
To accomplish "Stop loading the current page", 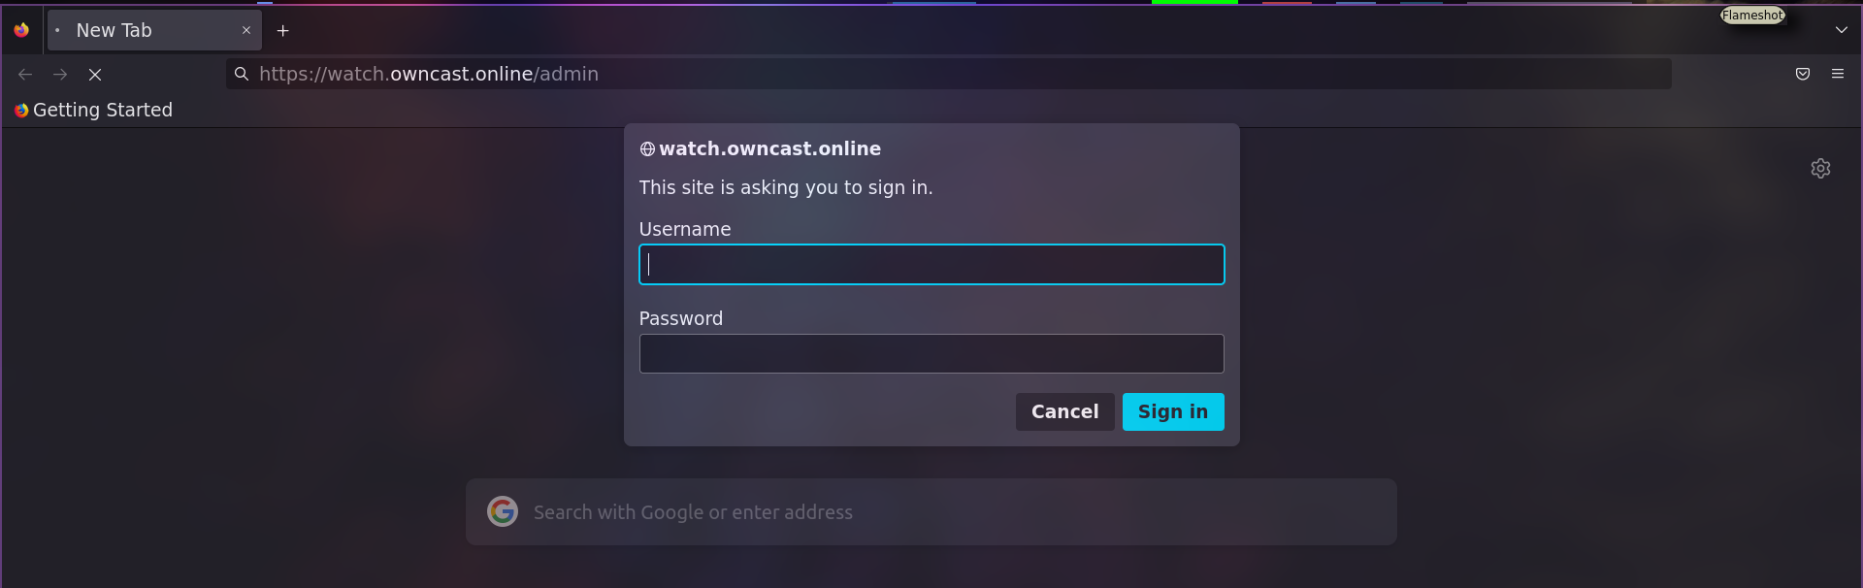I will click(x=94, y=74).
